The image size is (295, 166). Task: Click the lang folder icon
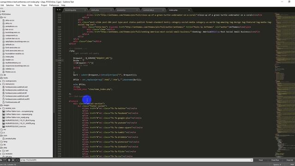2,142
